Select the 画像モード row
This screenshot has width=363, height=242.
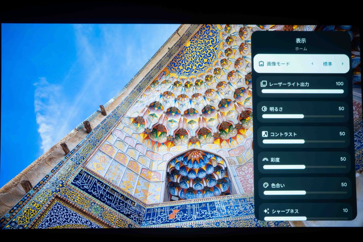[301, 64]
